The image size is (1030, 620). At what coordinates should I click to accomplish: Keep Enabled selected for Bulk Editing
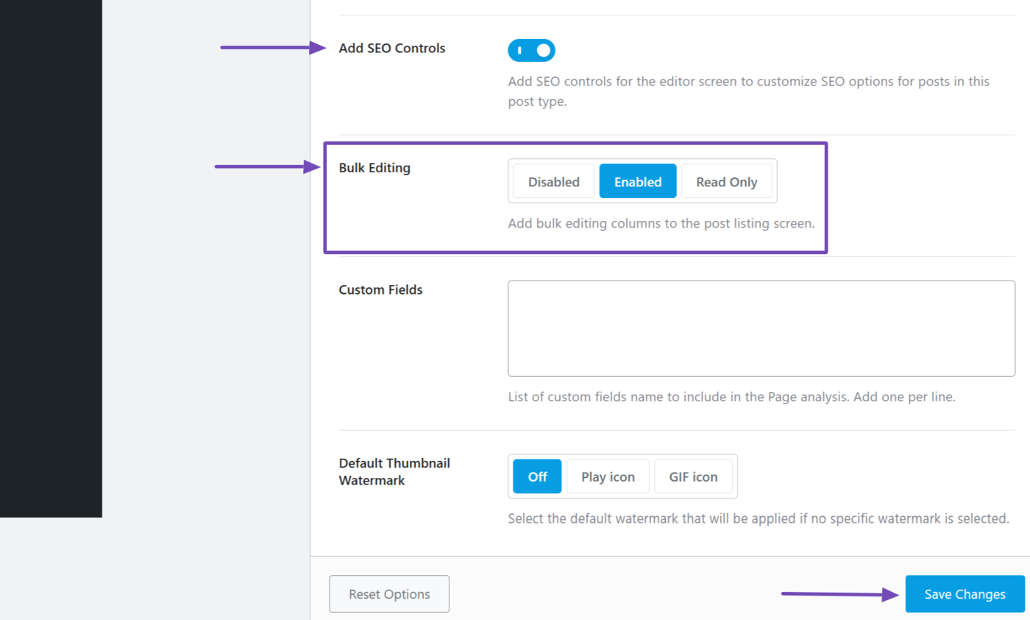637,181
